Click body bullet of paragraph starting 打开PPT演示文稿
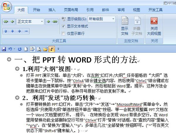Image resolution: width=176 pixels, height=133 pixels. pos(21,75)
